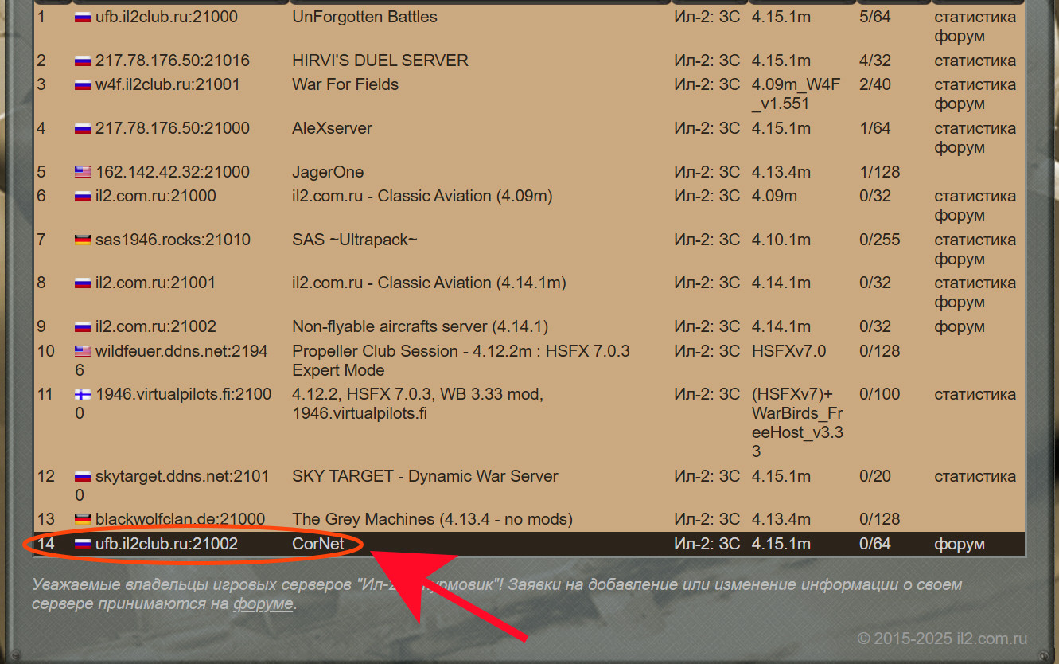Click the German flag beside blackwolfclan.de:21000
The image size is (1059, 664).
[83, 519]
